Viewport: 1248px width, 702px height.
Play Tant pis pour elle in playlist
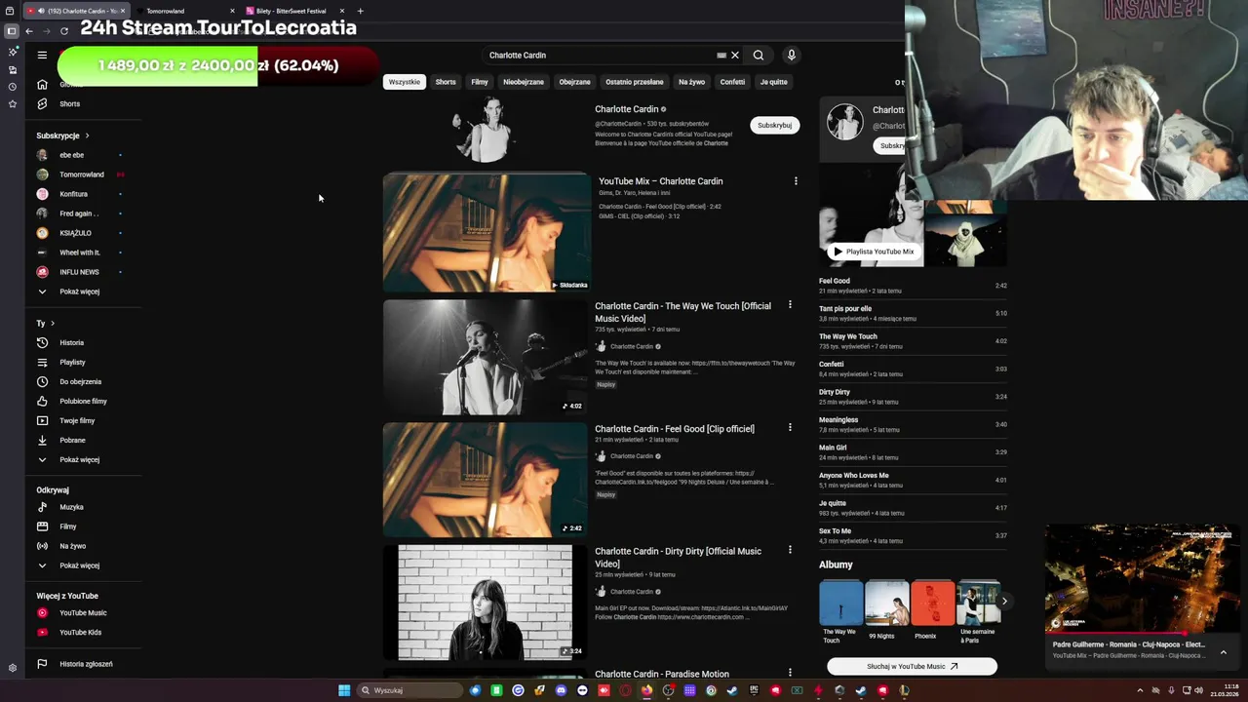coord(913,313)
